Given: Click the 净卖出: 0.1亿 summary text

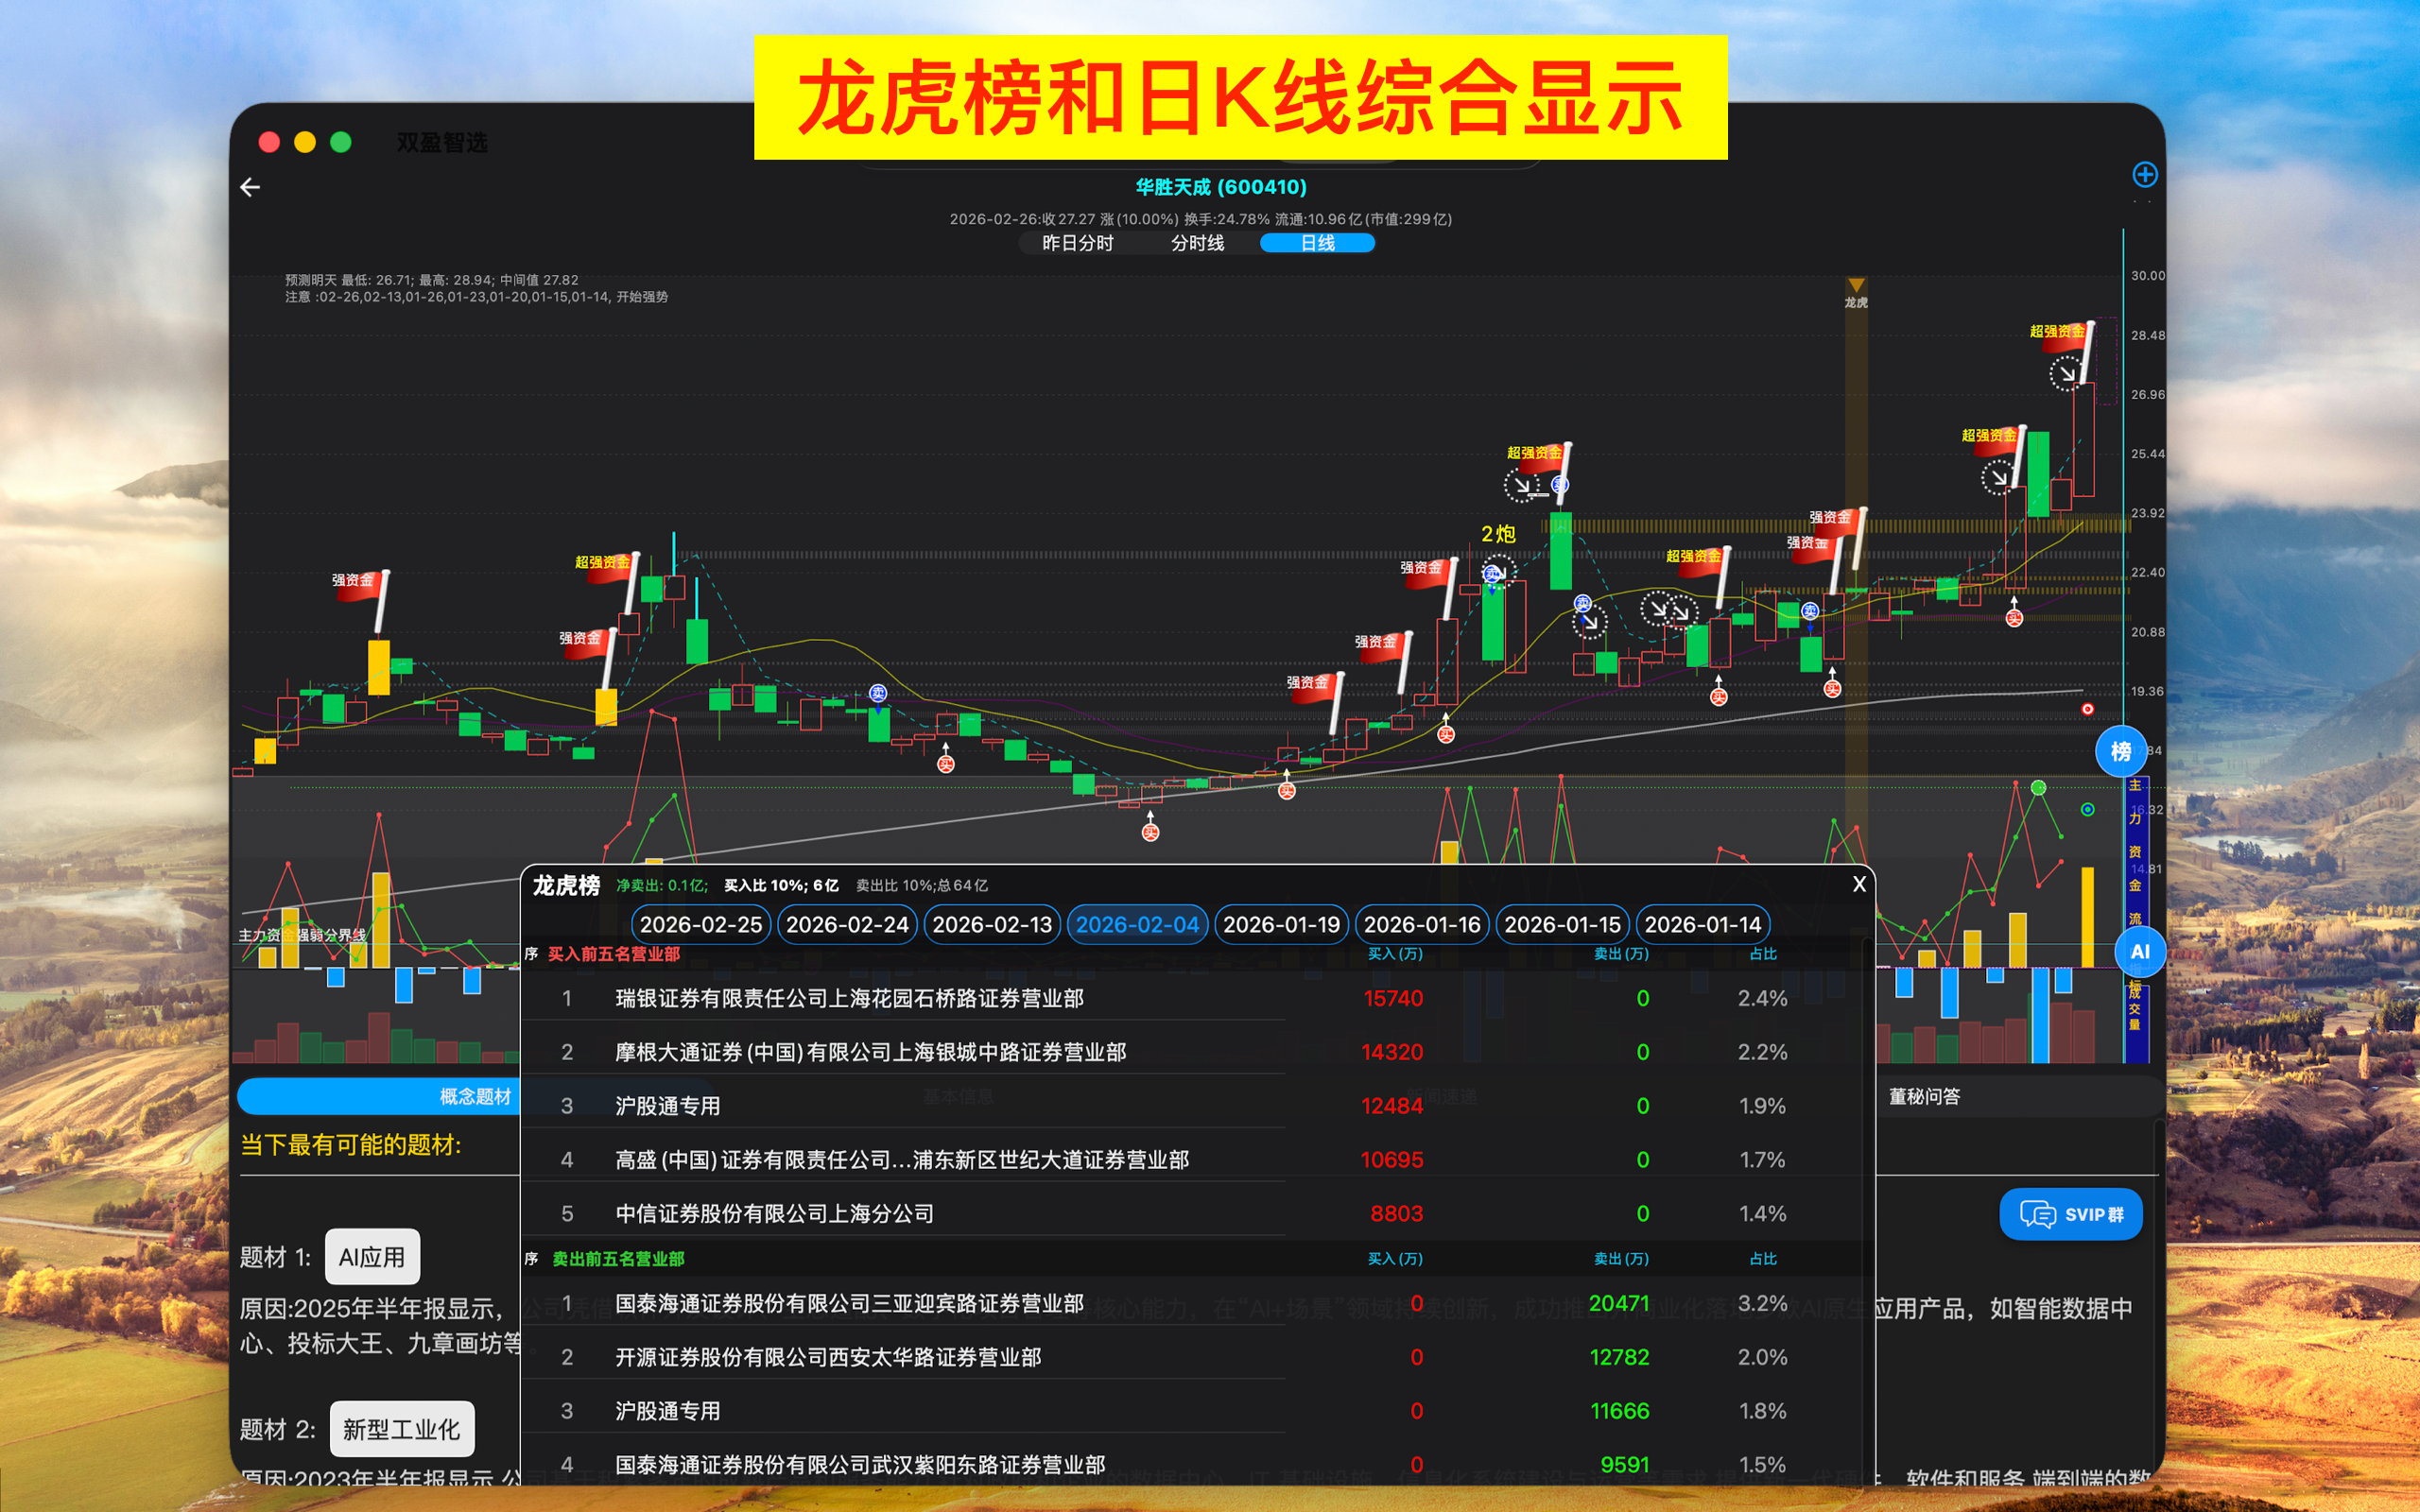Looking at the screenshot, I should point(662,885).
